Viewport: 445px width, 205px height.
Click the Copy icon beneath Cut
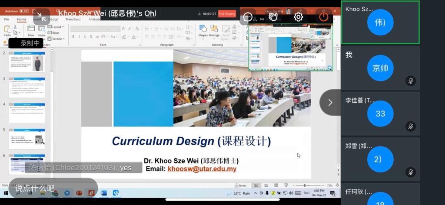pyautogui.click(x=15, y=33)
